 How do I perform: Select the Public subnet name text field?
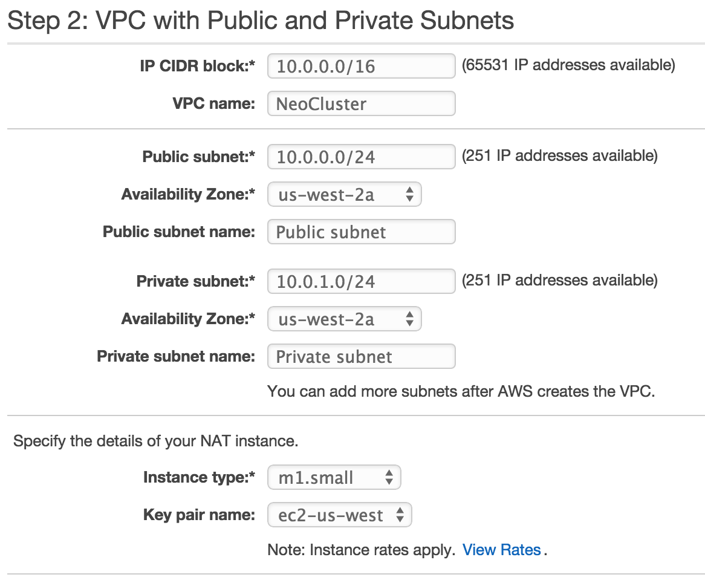[361, 232]
